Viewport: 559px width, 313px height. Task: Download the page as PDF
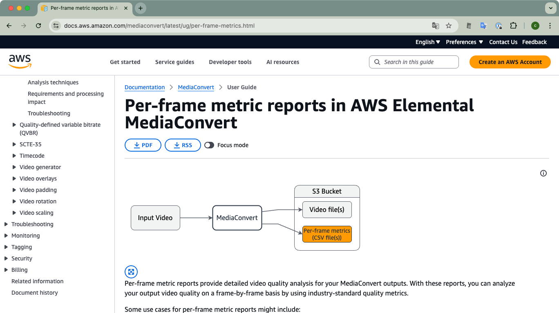point(143,145)
